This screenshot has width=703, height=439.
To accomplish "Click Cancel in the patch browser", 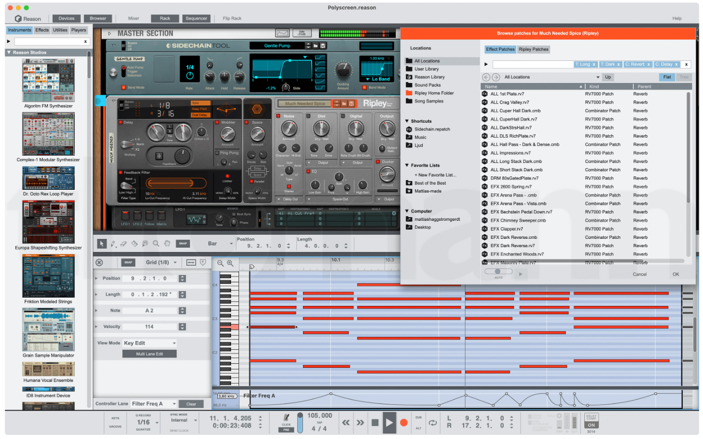I will coord(640,274).
